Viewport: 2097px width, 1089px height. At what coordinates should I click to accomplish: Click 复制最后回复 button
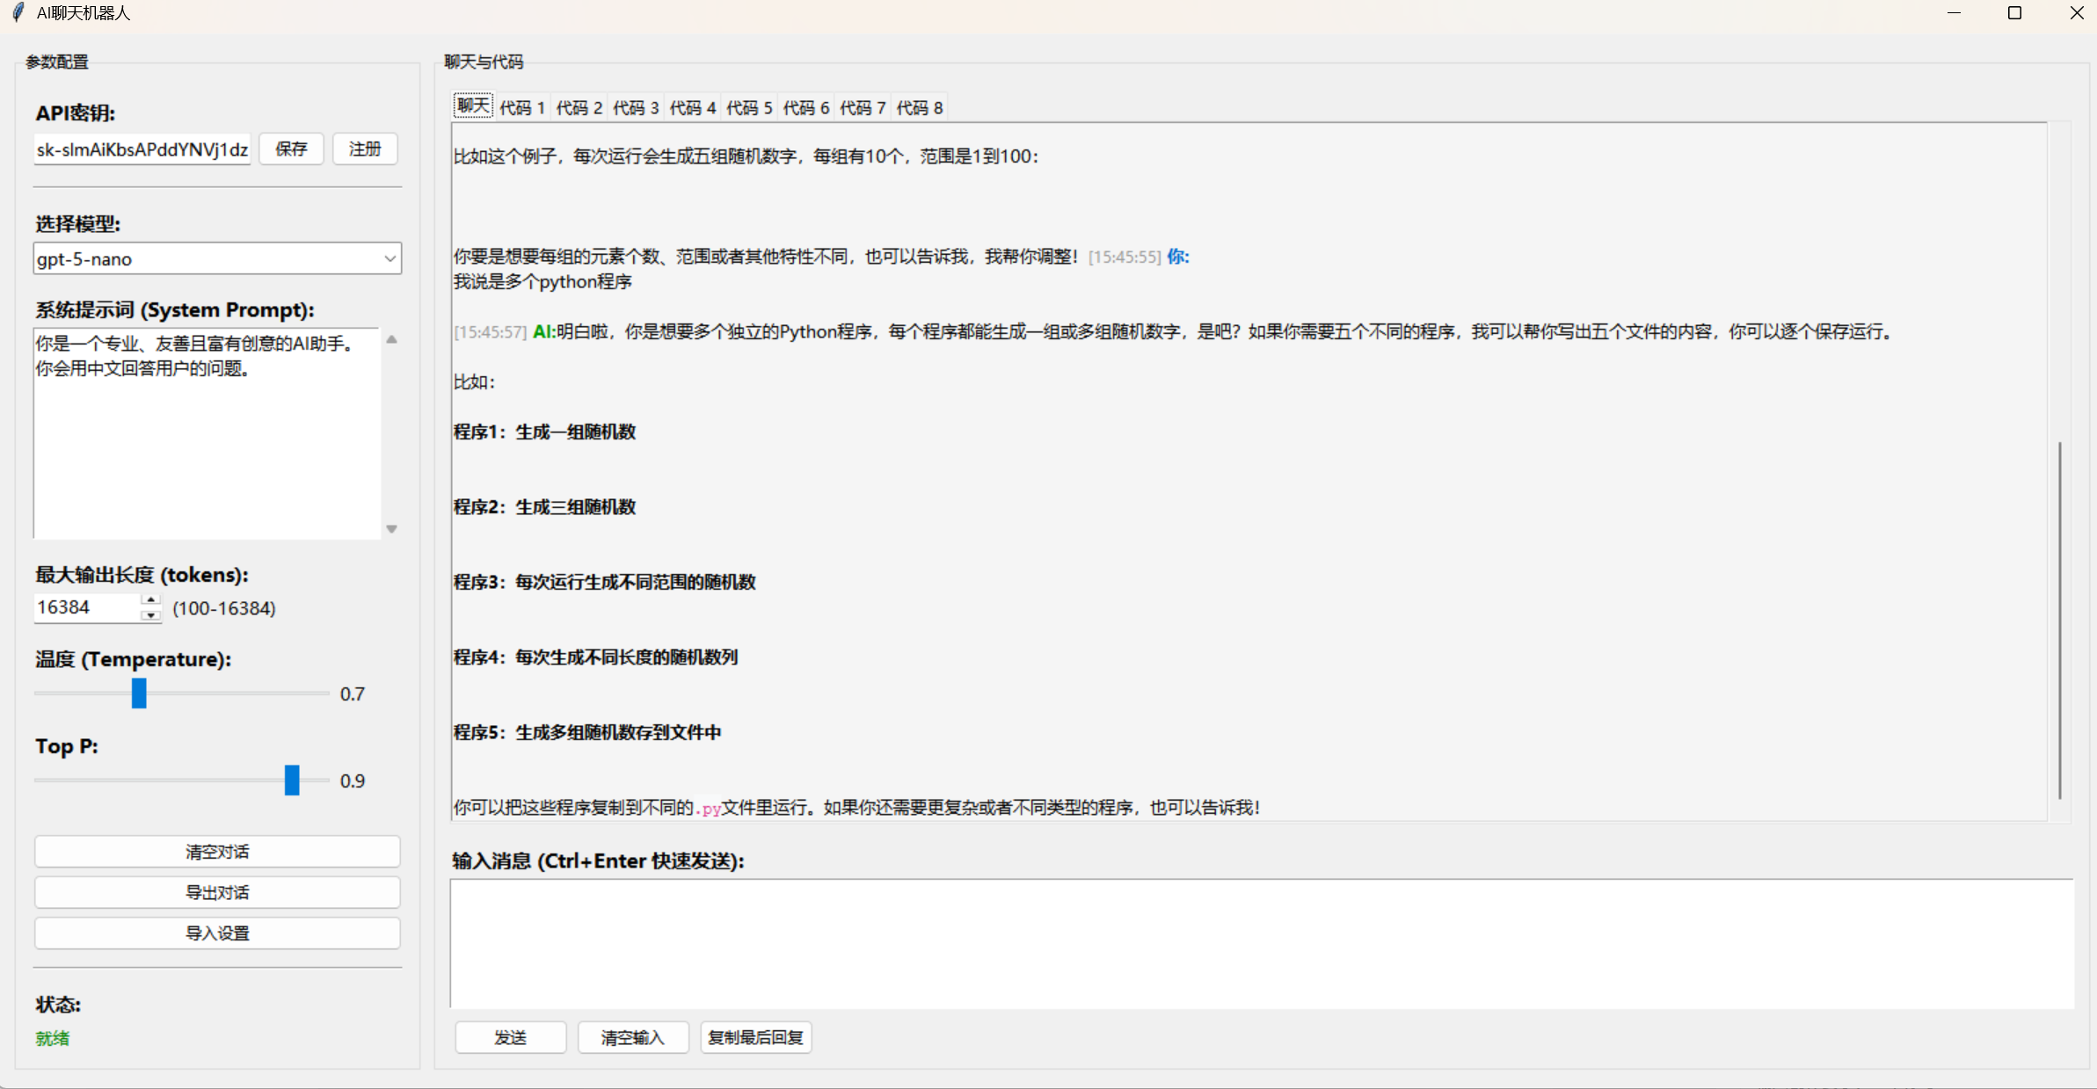click(755, 1037)
